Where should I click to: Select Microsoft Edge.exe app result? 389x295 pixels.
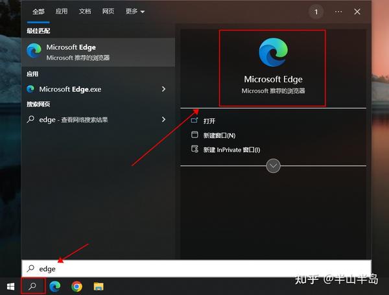(x=99, y=89)
